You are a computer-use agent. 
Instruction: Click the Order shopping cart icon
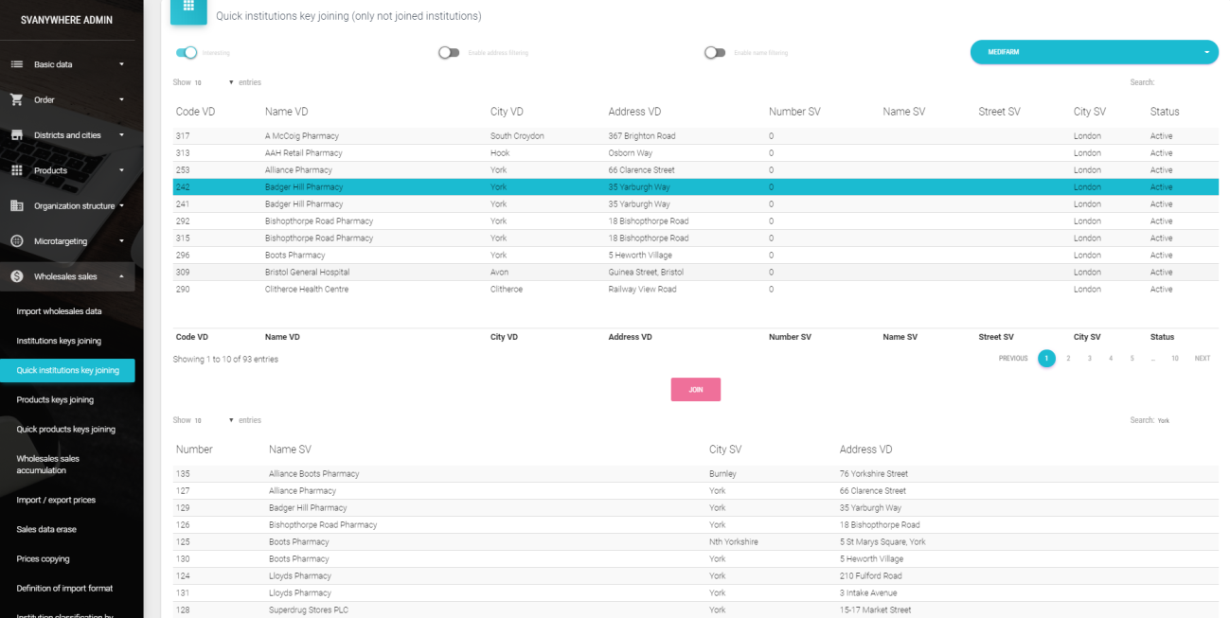tap(16, 99)
